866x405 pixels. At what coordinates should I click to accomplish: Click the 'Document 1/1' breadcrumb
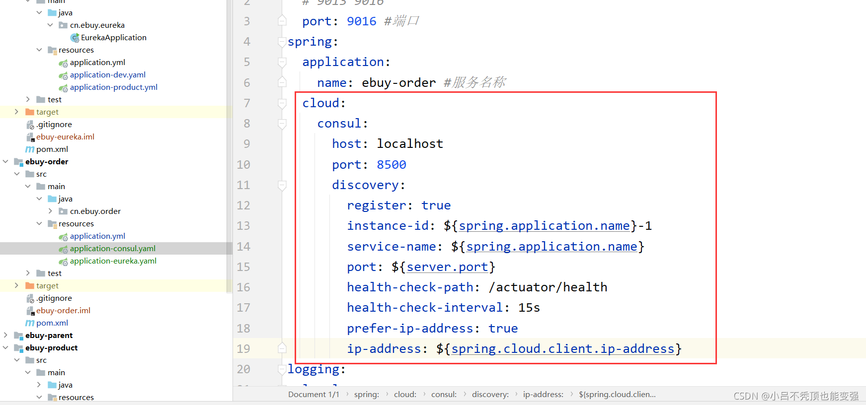(314, 395)
